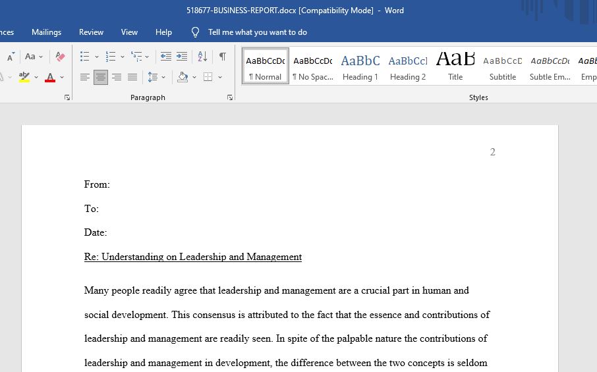Switch to the View tab
The width and height of the screenshot is (597, 372).
coord(129,32)
